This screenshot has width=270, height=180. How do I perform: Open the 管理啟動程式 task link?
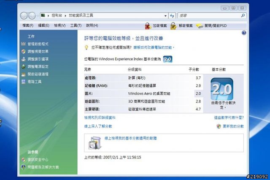(38, 44)
